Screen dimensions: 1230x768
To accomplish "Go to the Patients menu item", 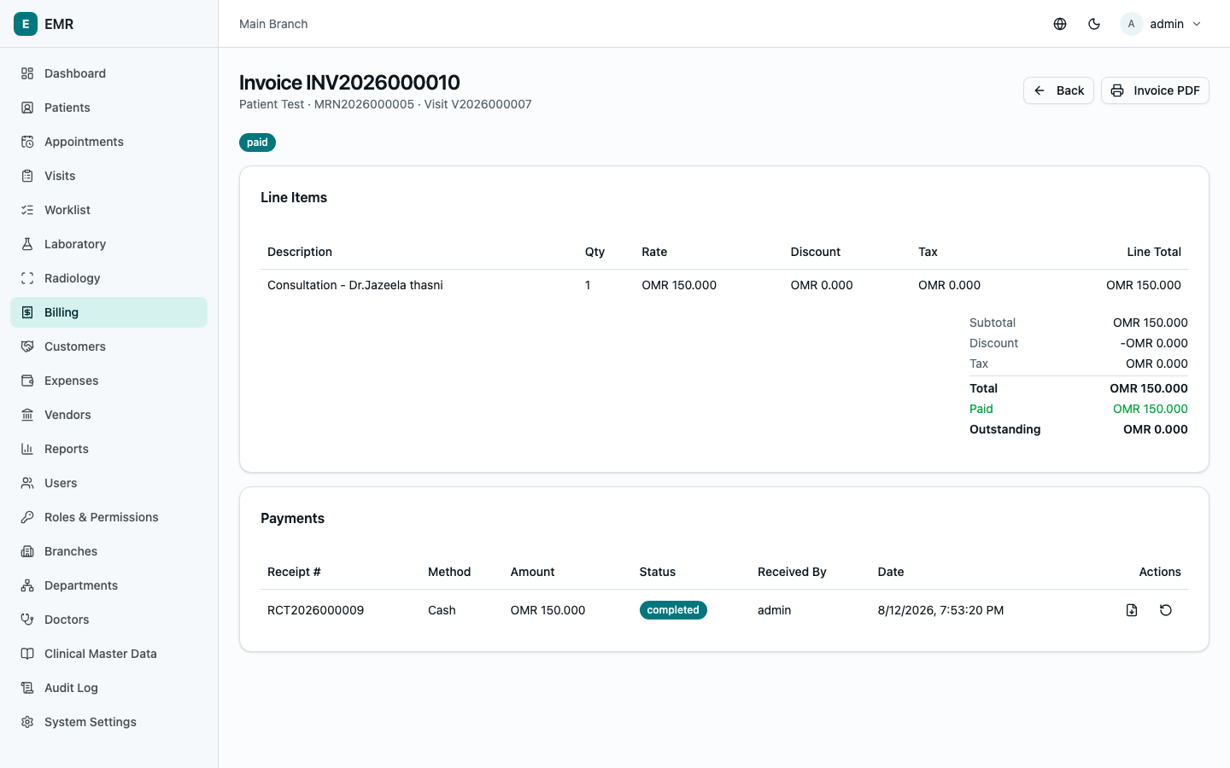I will (x=108, y=108).
